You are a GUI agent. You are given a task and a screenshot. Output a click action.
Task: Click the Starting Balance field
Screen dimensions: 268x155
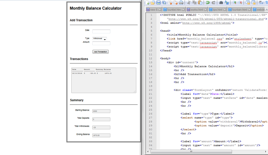101,111
